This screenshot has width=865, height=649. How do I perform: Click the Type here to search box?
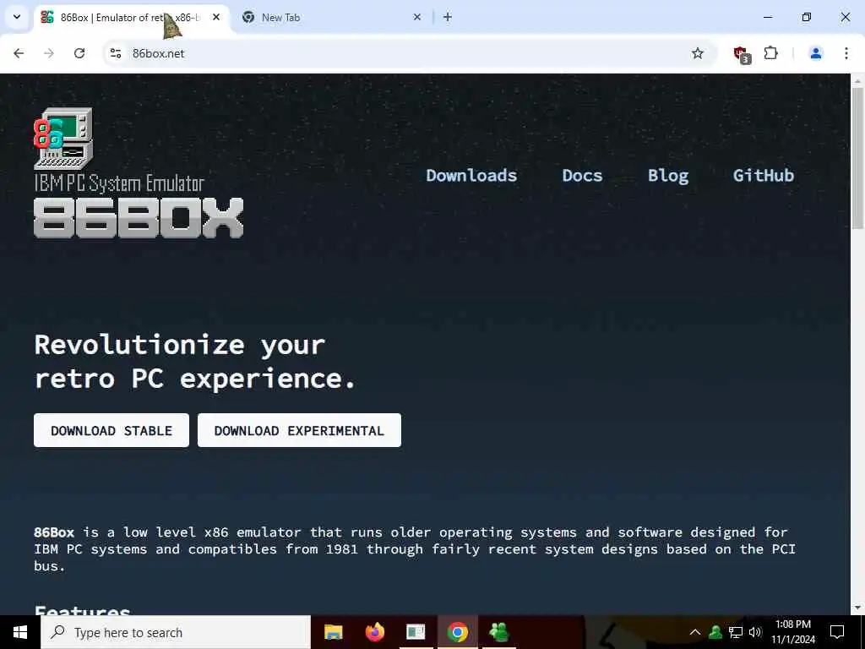[x=176, y=632]
